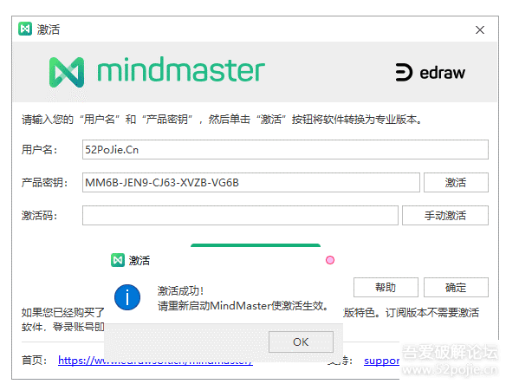Click the product key input field
506x384 pixels.
[251, 183]
